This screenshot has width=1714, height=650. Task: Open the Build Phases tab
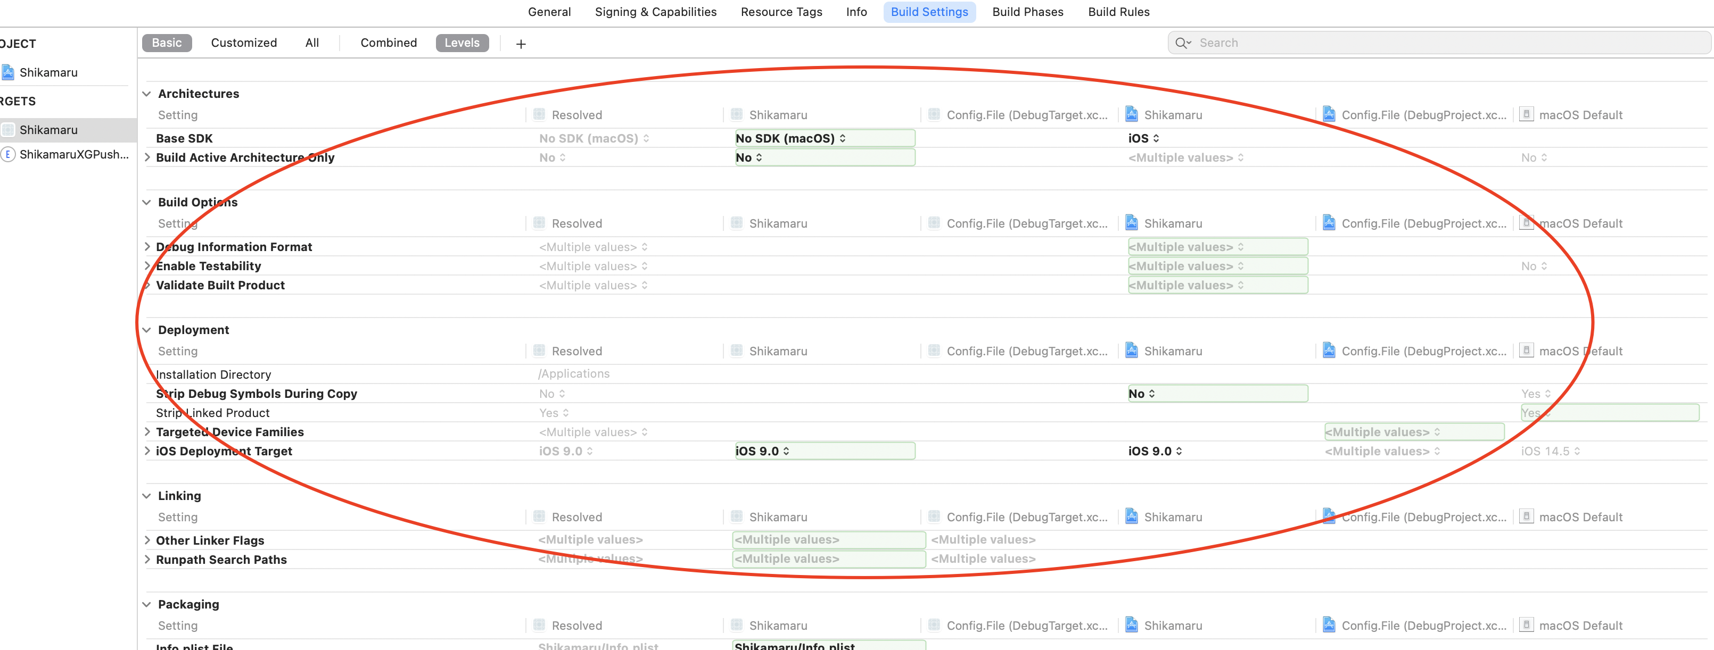(1027, 12)
